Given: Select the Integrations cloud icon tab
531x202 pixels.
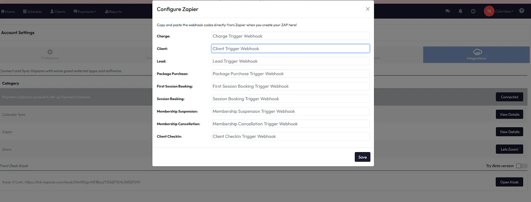Looking at the screenshot, I should 477,52.
